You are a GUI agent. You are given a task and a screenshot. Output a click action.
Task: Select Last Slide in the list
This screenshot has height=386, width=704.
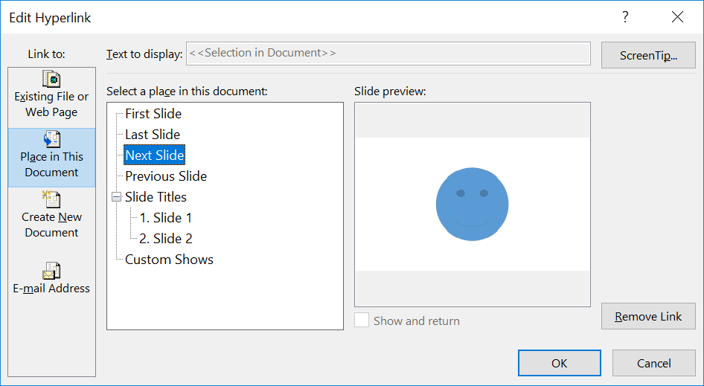(x=153, y=135)
